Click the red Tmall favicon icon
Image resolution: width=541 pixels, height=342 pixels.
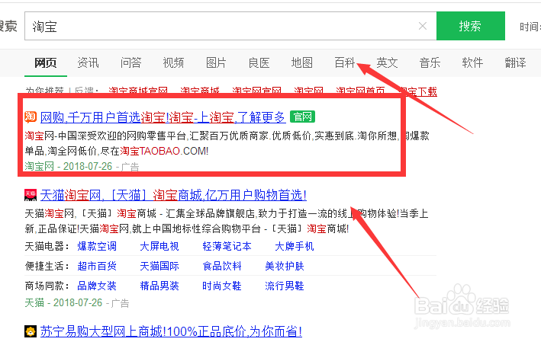(x=31, y=195)
